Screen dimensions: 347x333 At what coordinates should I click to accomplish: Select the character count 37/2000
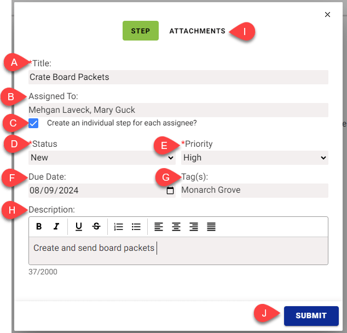pyautogui.click(x=43, y=272)
